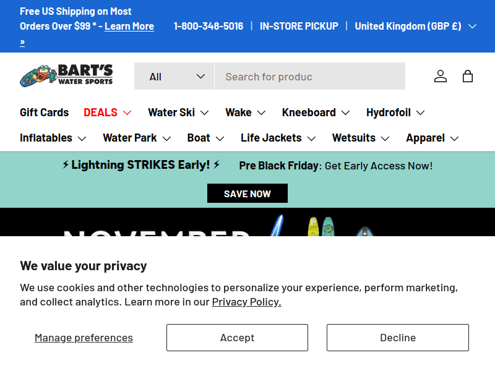
Task: Open the Privacy Policy link
Action: [x=246, y=302]
